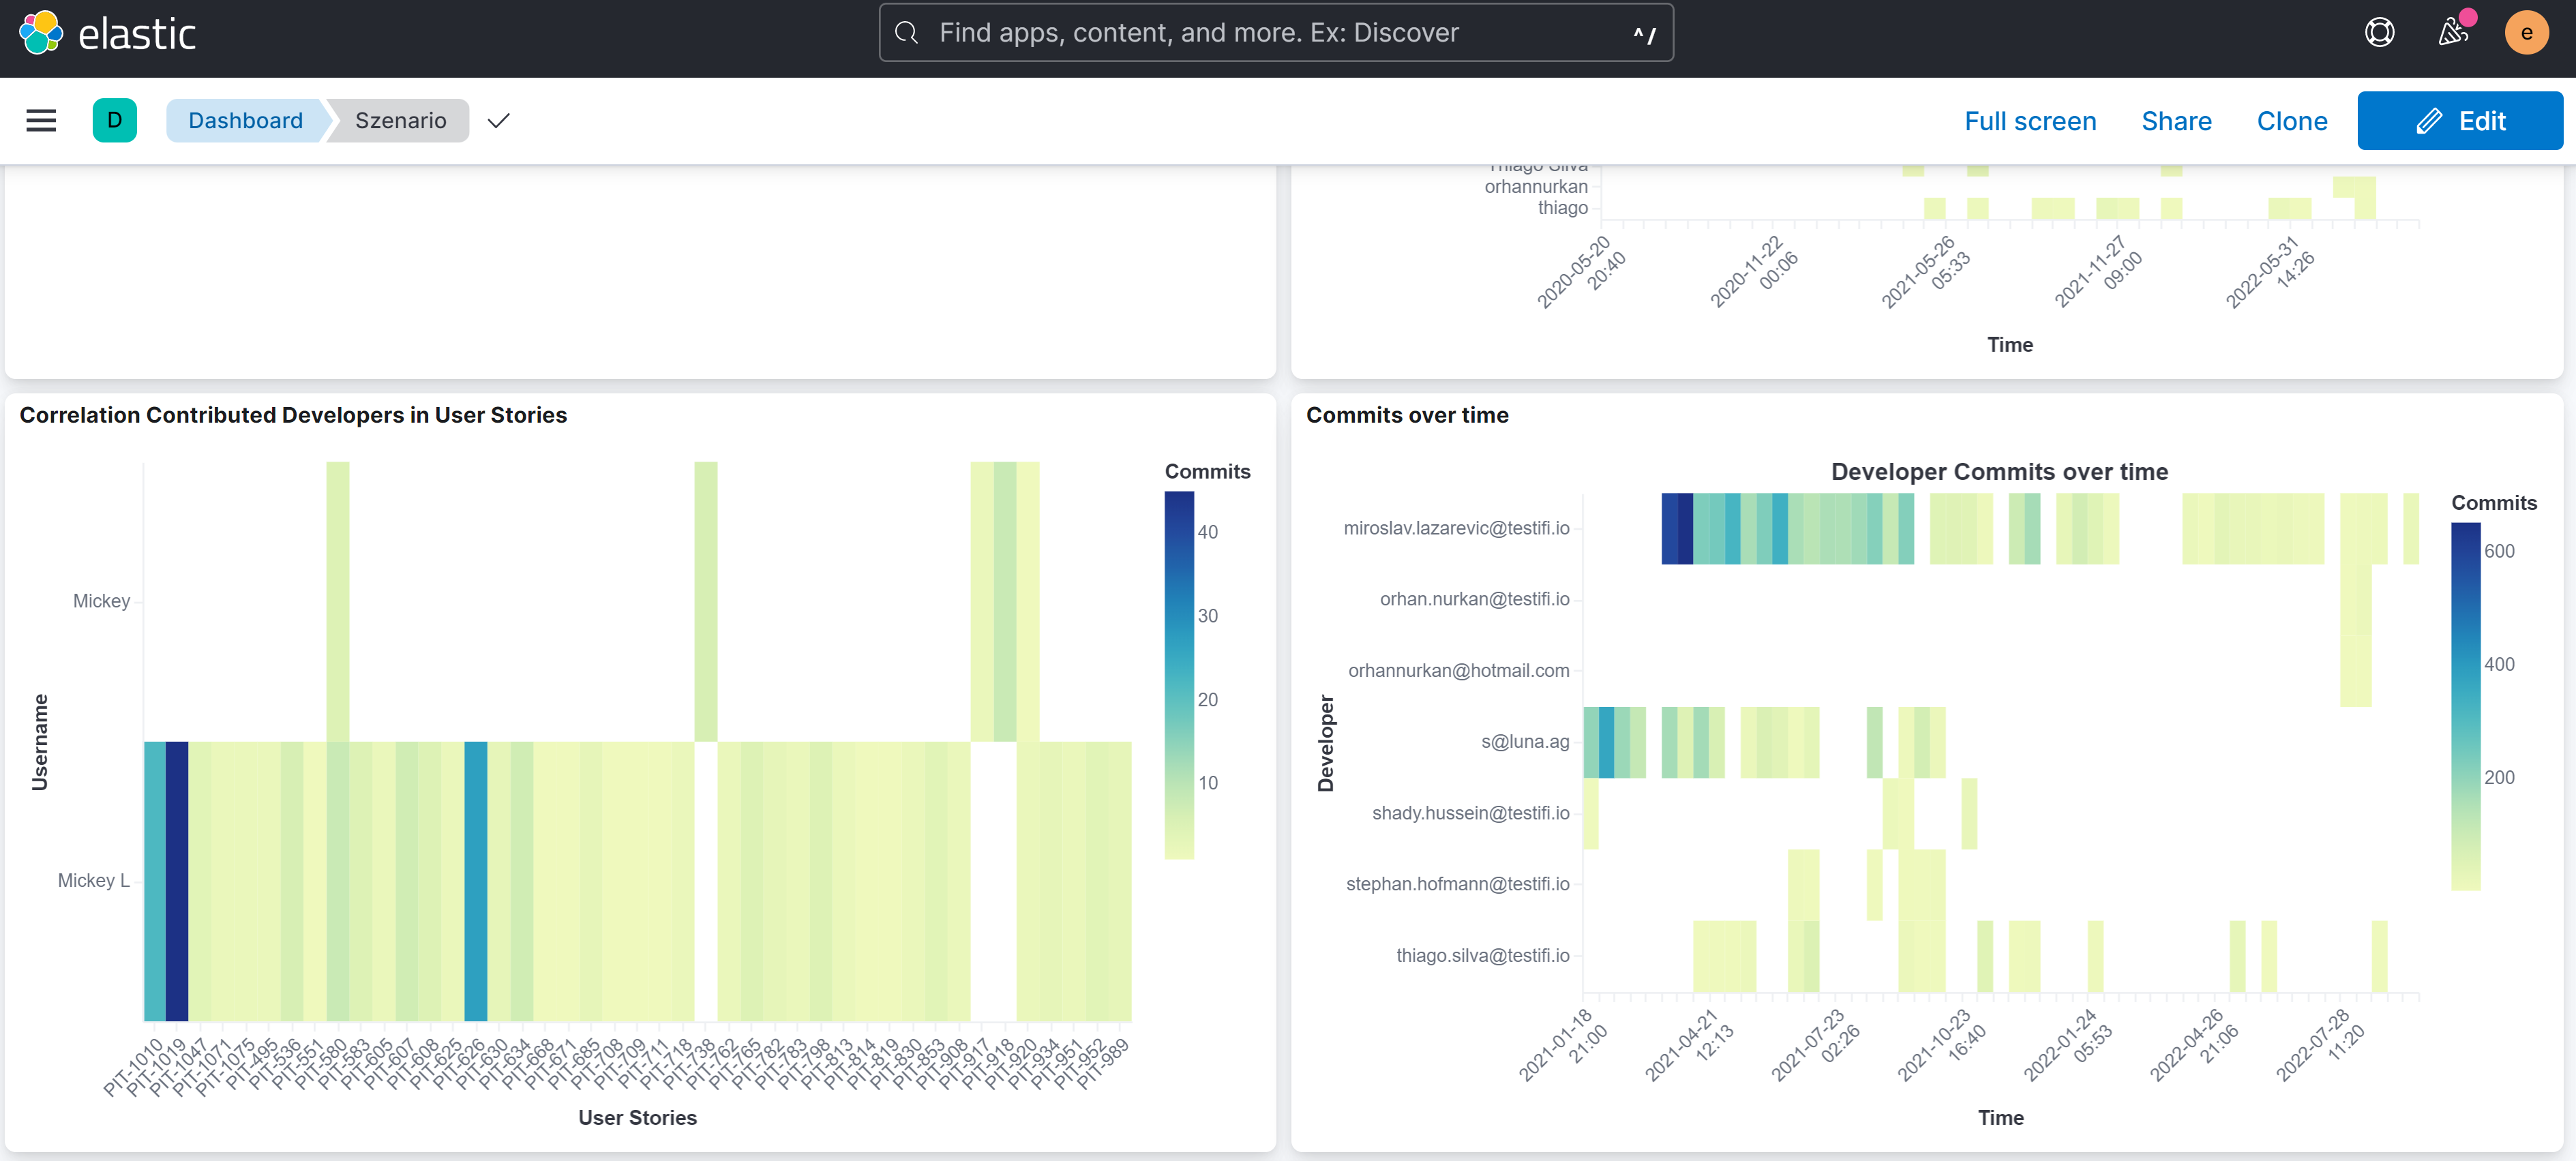Click the 'Commits over time' panel title
This screenshot has width=2576, height=1161.
(x=1407, y=415)
